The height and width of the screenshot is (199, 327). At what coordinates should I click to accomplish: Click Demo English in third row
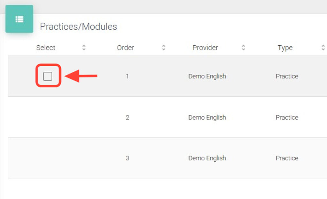click(x=207, y=158)
